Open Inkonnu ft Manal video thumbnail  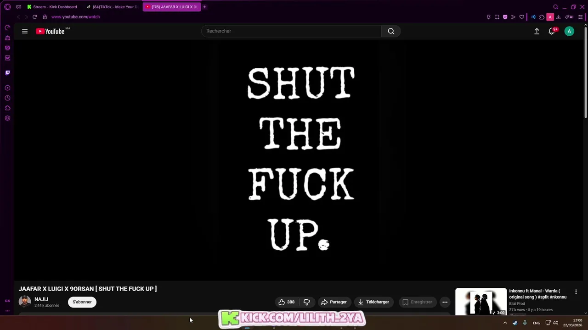(481, 302)
